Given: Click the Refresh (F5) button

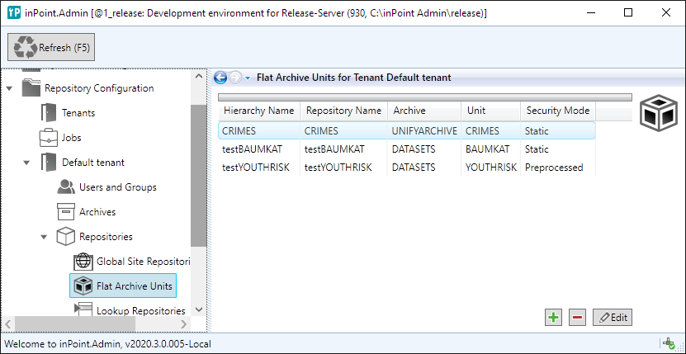Looking at the screenshot, I should pyautogui.click(x=51, y=47).
